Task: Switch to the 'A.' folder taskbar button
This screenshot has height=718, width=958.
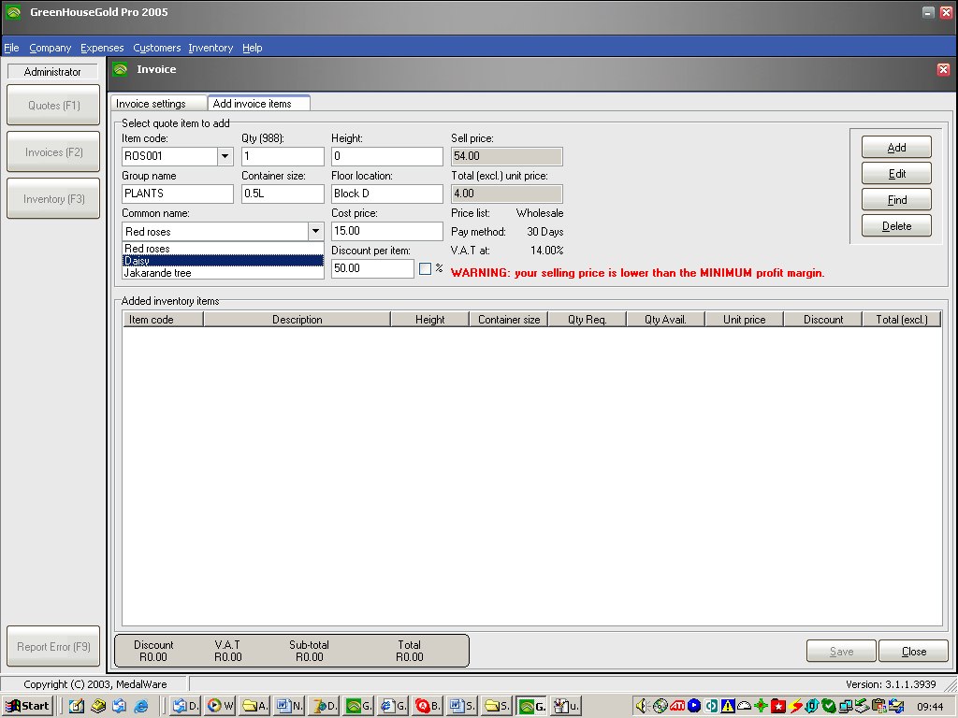Action: [x=254, y=706]
